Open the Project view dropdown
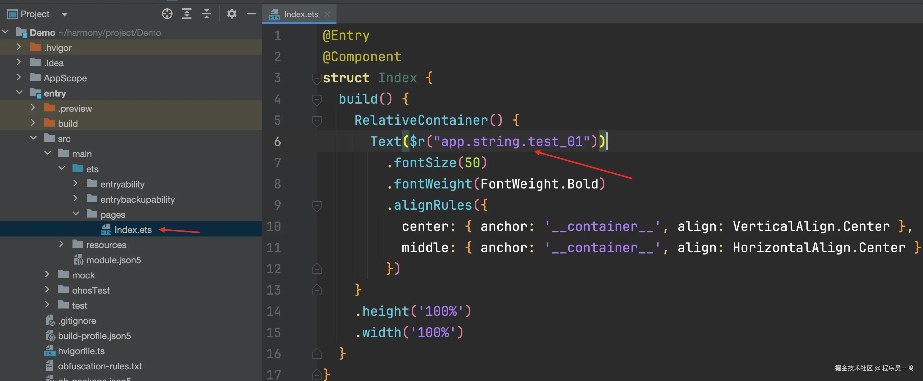Image resolution: width=923 pixels, height=381 pixels. pyautogui.click(x=64, y=14)
